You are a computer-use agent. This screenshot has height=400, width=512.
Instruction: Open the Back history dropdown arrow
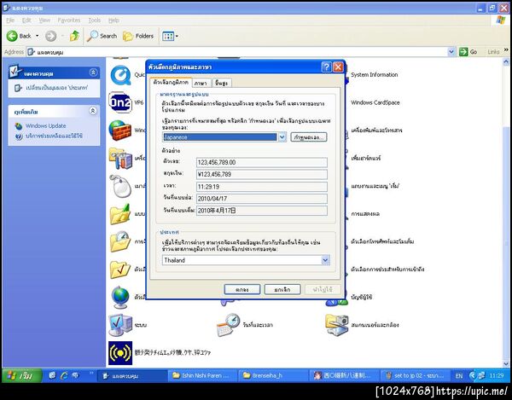tap(38, 36)
